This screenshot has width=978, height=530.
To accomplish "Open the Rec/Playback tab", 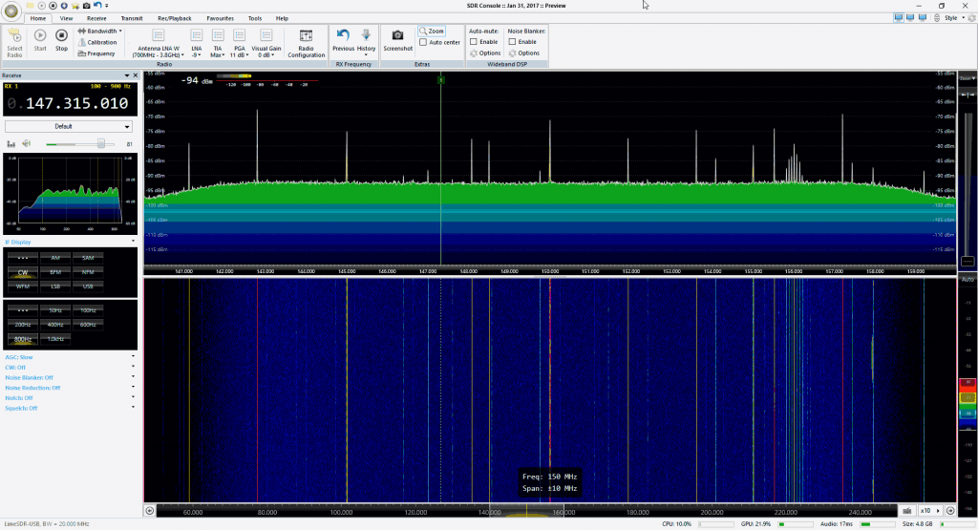I will click(x=174, y=18).
